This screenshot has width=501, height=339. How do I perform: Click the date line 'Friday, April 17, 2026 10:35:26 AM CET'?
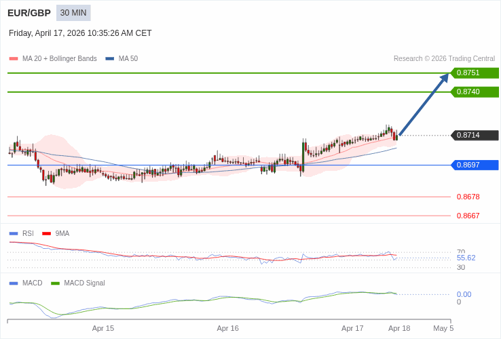click(80, 33)
